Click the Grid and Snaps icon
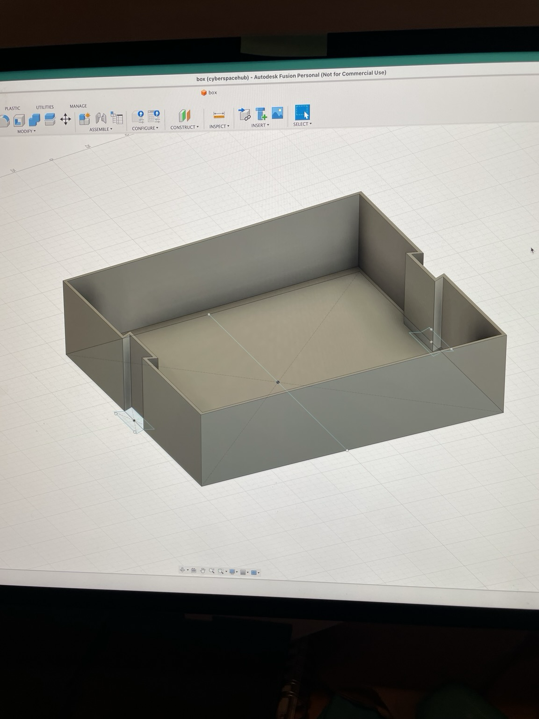This screenshot has height=719, width=539. tap(243, 572)
